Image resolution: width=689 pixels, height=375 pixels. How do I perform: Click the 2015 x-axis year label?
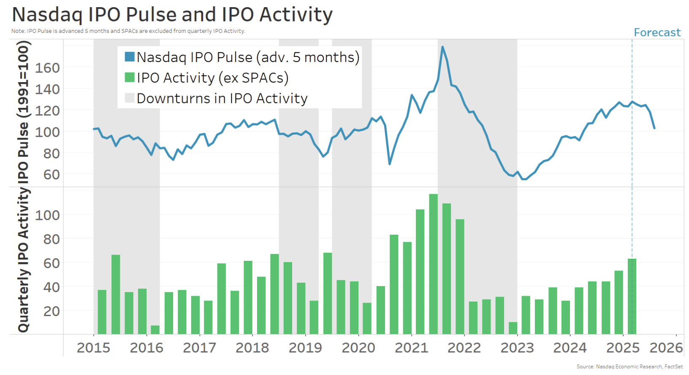point(93,348)
